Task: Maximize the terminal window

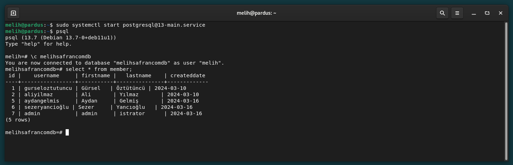Action: (487, 13)
